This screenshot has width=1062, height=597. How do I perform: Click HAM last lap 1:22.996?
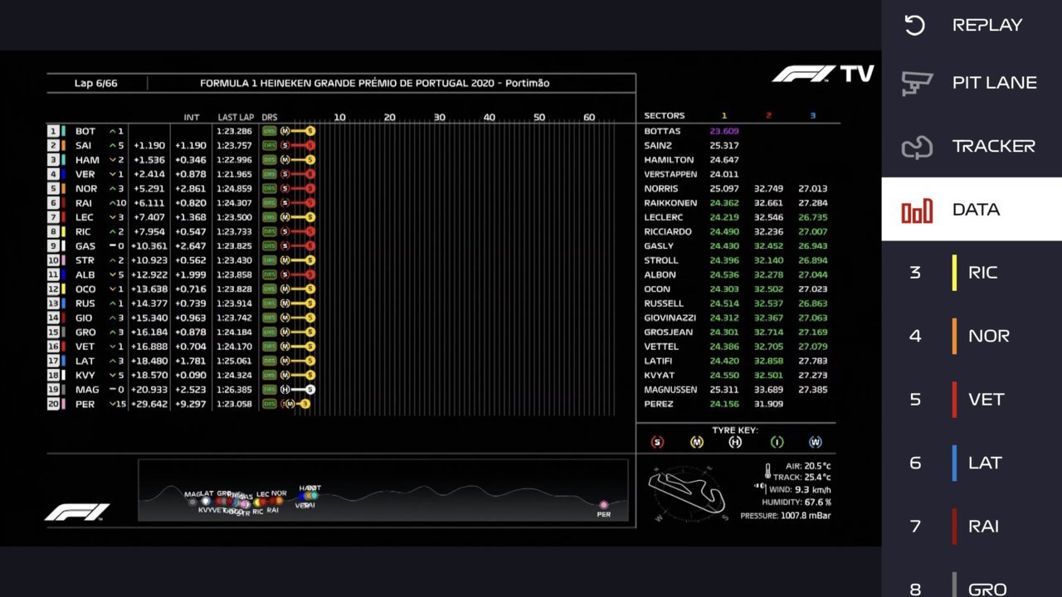click(x=234, y=160)
